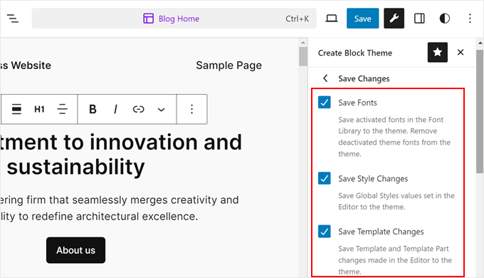This screenshot has width=484, height=278.
Task: Uncheck the Save Fonts checkbox
Action: tap(325, 103)
